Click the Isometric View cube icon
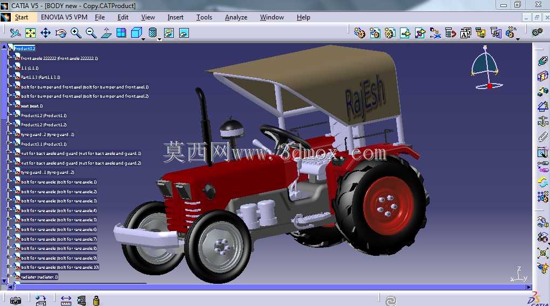 (136, 33)
